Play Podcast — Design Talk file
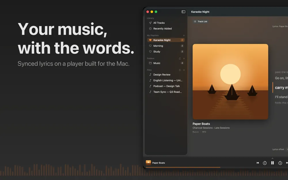The width and height of the screenshot is (288, 180). tap(166, 86)
